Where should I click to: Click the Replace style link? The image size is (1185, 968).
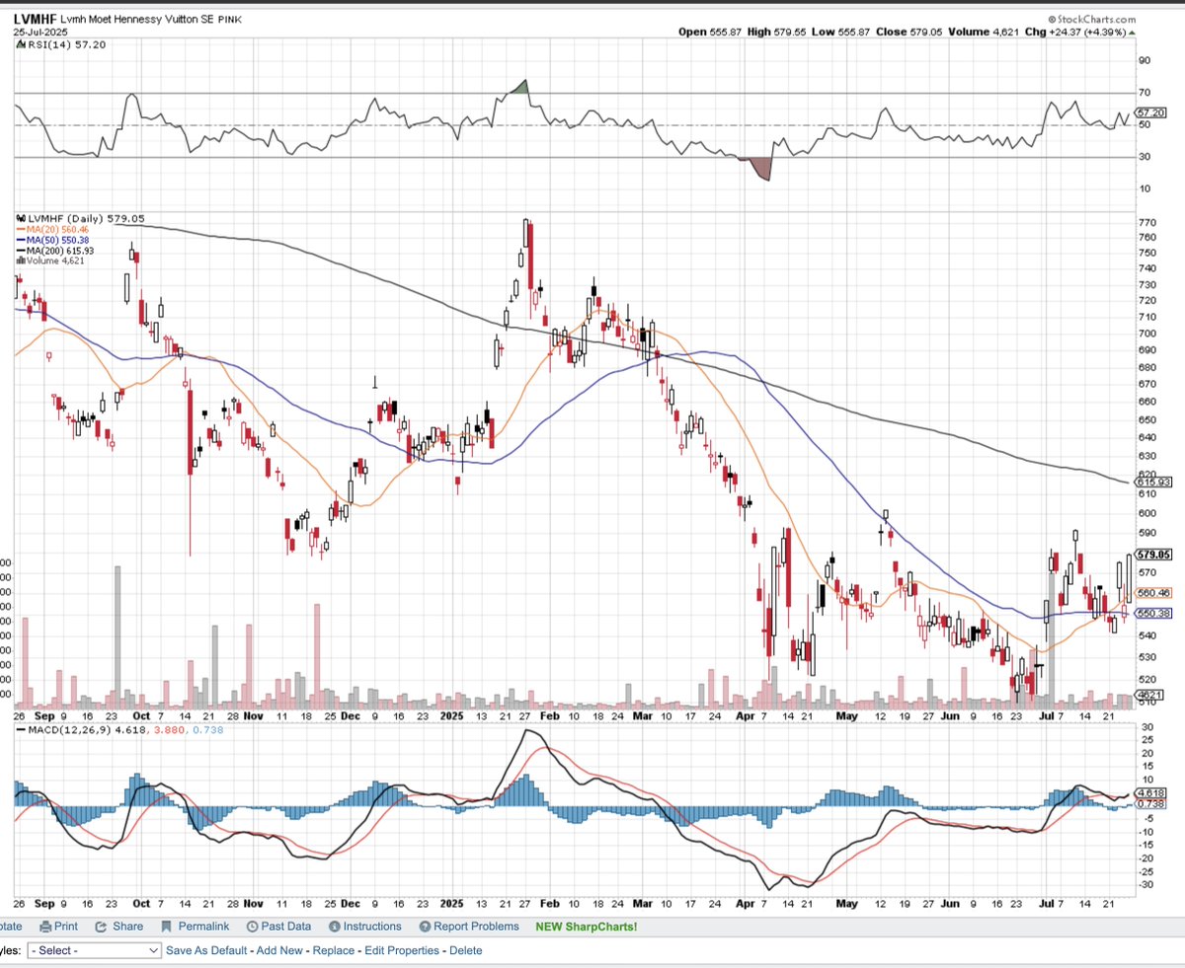336,950
